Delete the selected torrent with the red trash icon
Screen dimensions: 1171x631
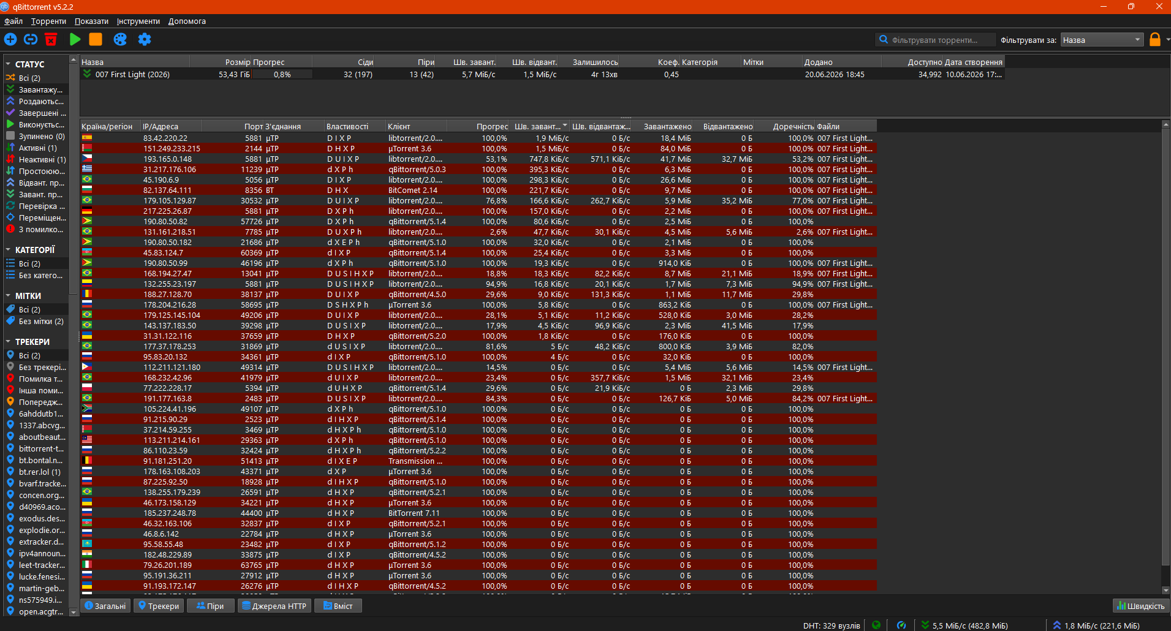[x=51, y=39]
